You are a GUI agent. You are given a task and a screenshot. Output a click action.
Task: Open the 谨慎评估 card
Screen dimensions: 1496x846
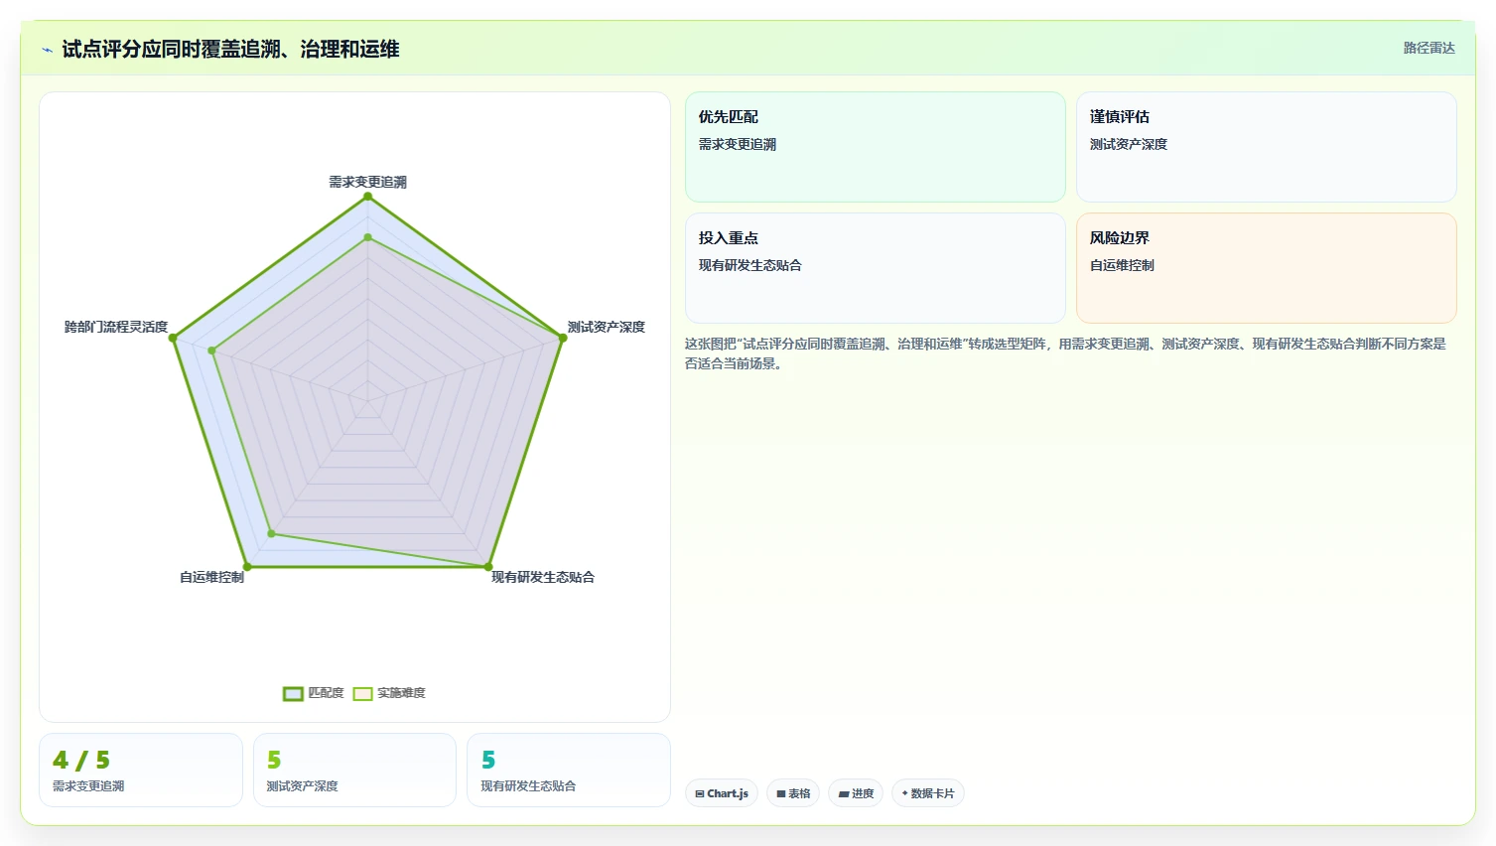pos(1267,147)
